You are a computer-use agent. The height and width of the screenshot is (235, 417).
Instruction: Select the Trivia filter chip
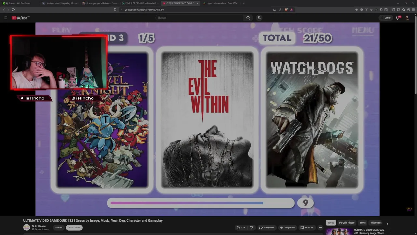tap(362, 223)
